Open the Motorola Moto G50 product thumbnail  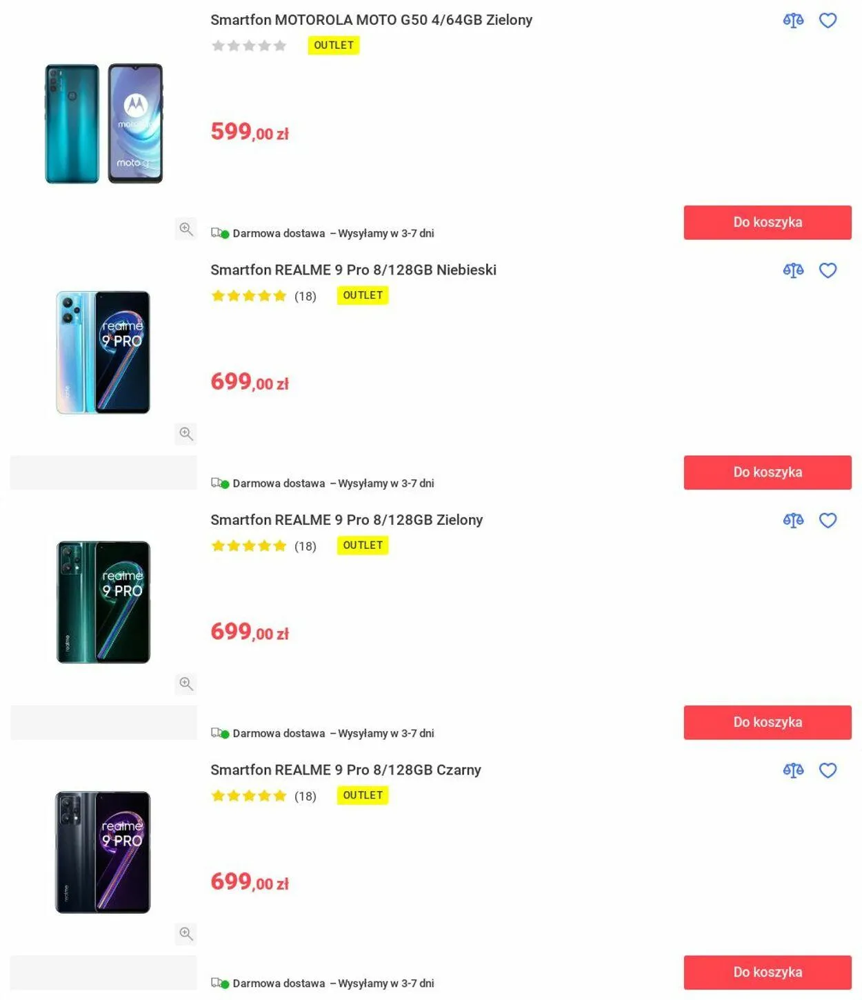point(103,123)
